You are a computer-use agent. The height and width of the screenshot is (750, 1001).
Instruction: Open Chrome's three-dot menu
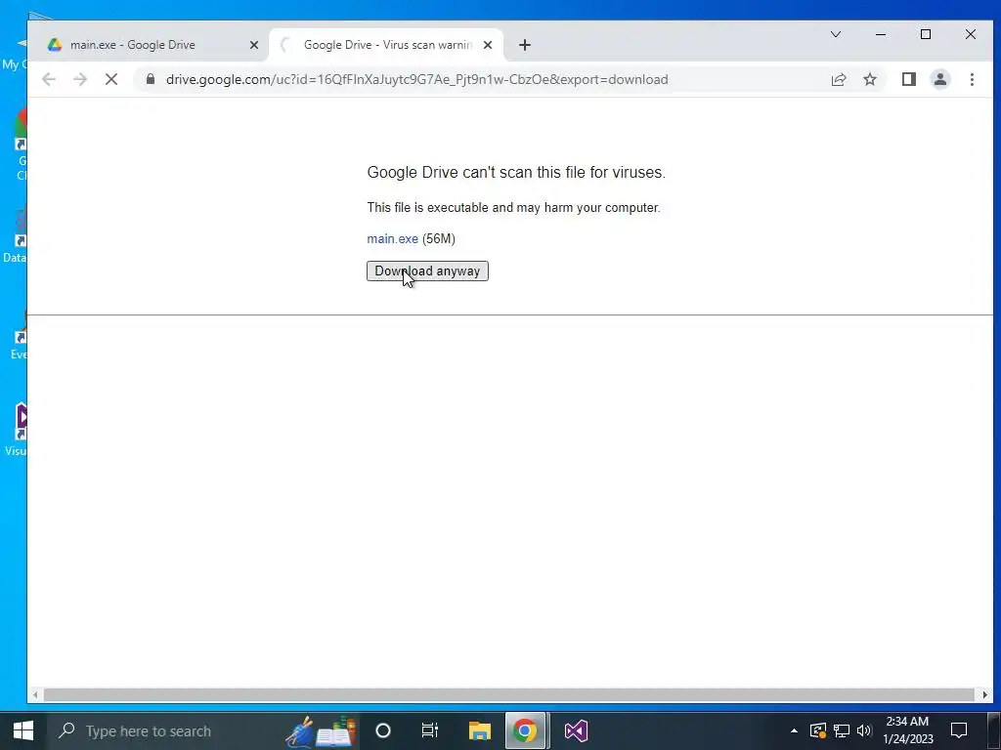coord(972,79)
